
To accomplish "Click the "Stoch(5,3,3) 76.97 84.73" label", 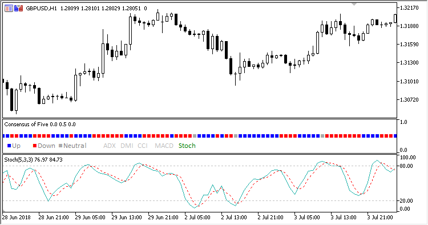I will tap(33, 160).
